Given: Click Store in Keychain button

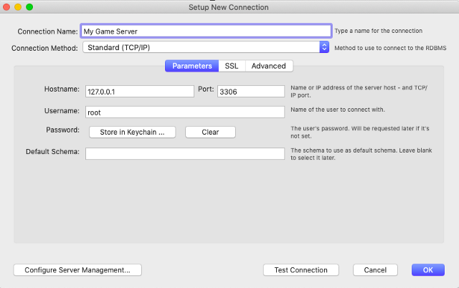Looking at the screenshot, I should [x=132, y=132].
